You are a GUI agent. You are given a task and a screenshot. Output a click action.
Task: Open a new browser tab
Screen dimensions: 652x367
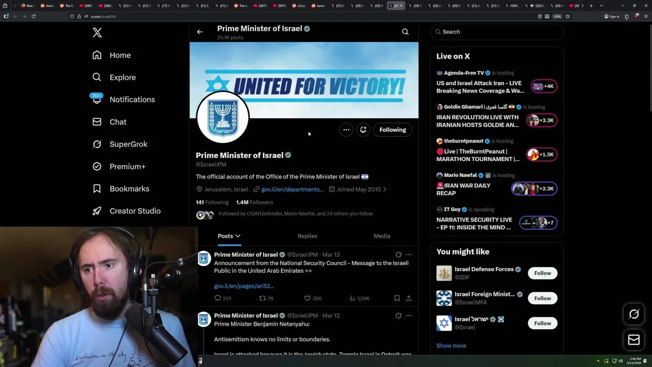tap(591, 6)
